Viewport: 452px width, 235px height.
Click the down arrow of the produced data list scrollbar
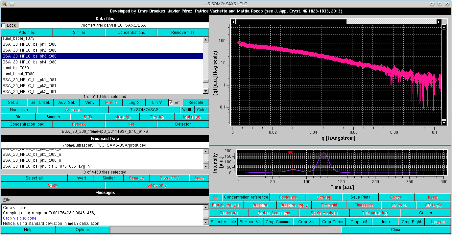(x=206, y=167)
